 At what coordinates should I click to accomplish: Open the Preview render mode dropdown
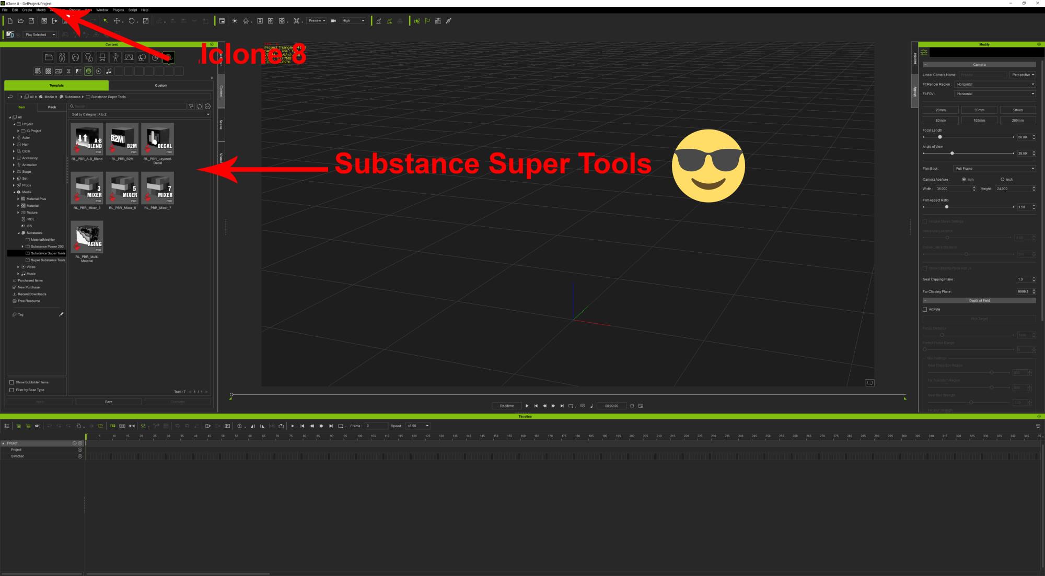pyautogui.click(x=317, y=21)
